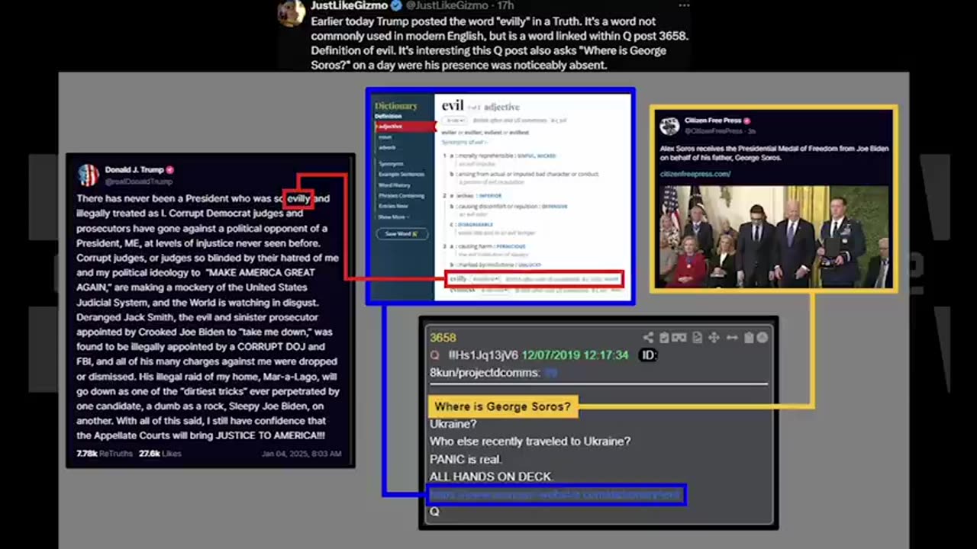Click the Save Word button
This screenshot has width=977, height=549.
point(401,234)
